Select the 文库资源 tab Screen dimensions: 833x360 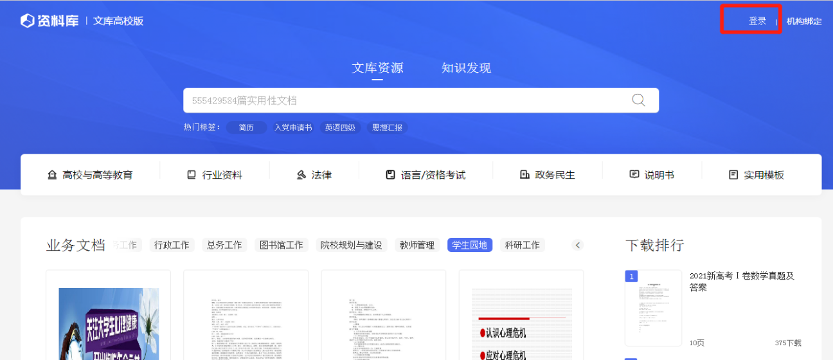[377, 68]
